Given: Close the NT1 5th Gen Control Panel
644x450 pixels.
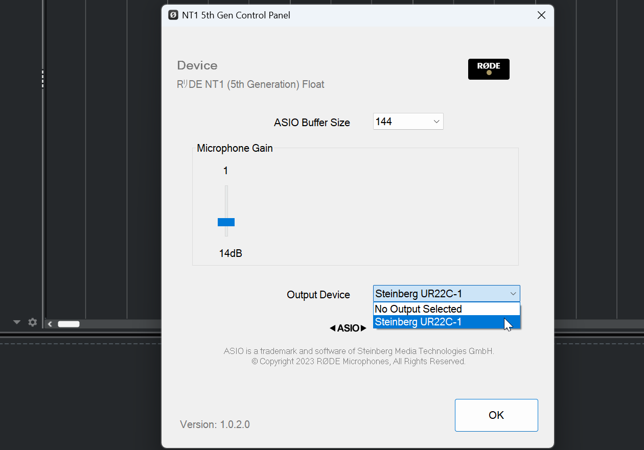Looking at the screenshot, I should (x=542, y=15).
